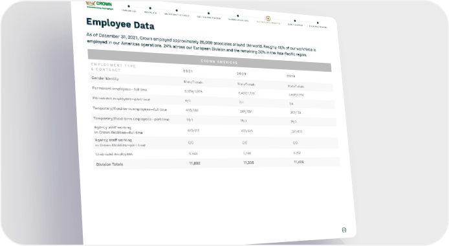This screenshot has width=449, height=246.
Task: Click the Crown Americas table header bar
Action: [x=210, y=60]
